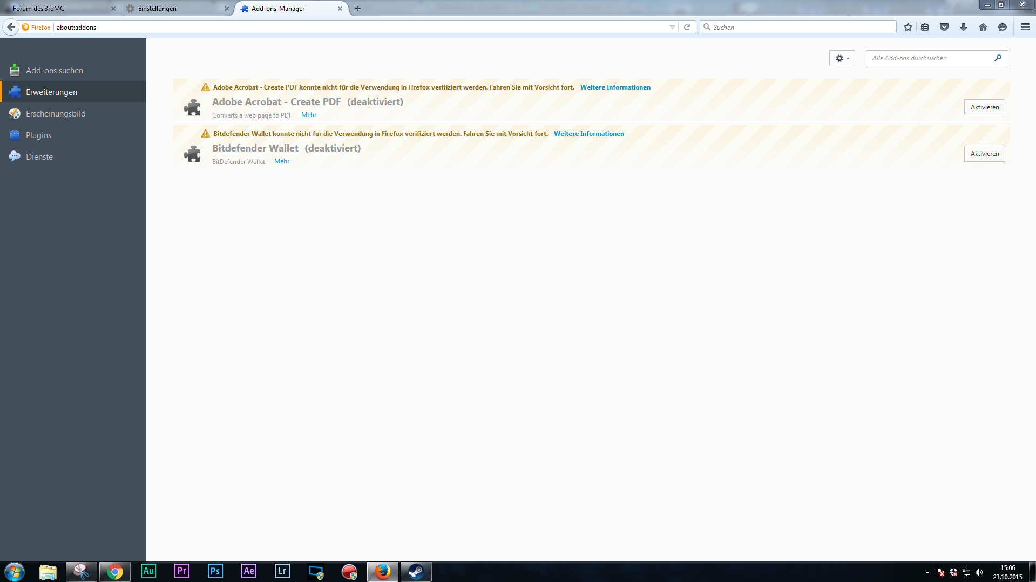Launch Google Chrome from taskbar
The image size is (1036, 582).
115,572
